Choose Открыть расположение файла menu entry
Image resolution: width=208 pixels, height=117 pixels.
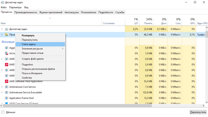click(x=40, y=69)
